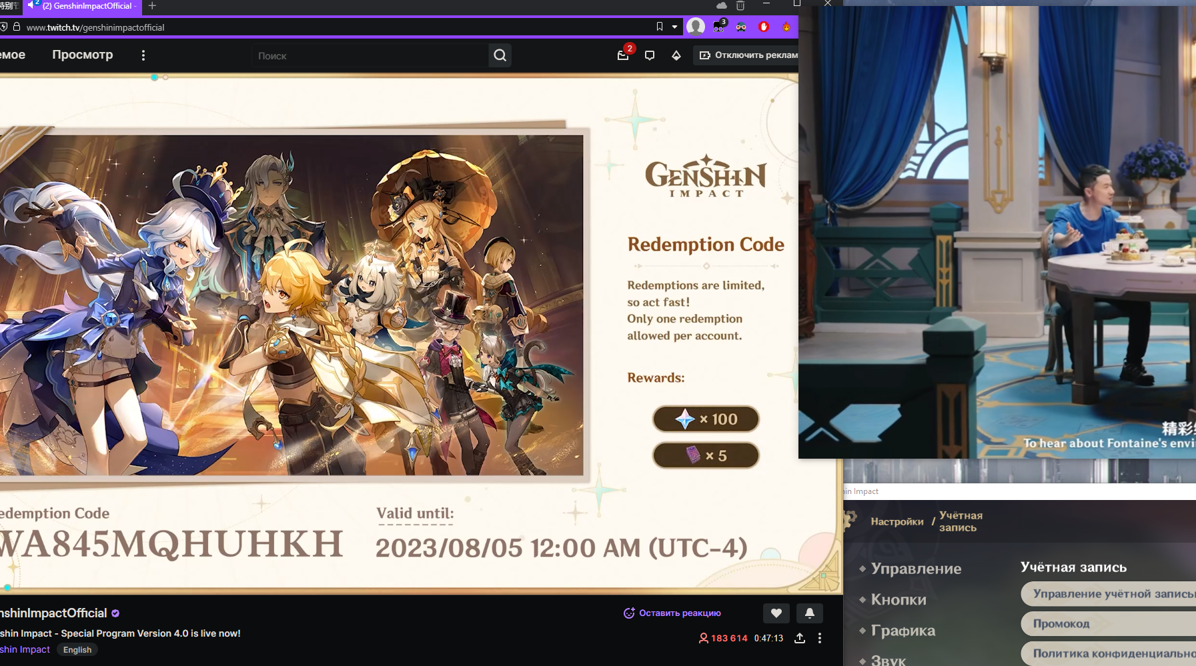Click the Отключить рекламу button
This screenshot has width=1196, height=666.
point(746,55)
